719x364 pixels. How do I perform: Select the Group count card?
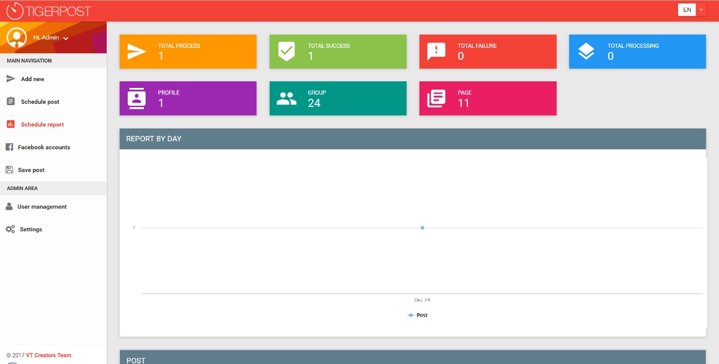point(338,98)
